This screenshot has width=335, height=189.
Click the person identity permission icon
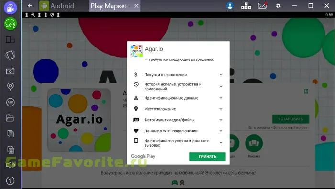coord(136,98)
